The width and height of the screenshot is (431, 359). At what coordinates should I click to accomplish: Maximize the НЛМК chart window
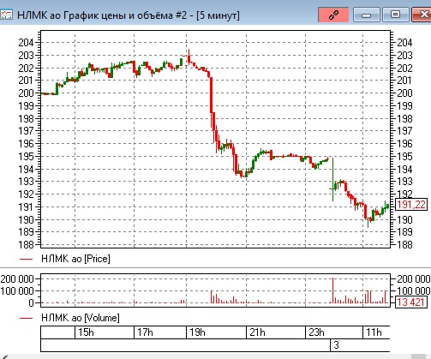395,15
